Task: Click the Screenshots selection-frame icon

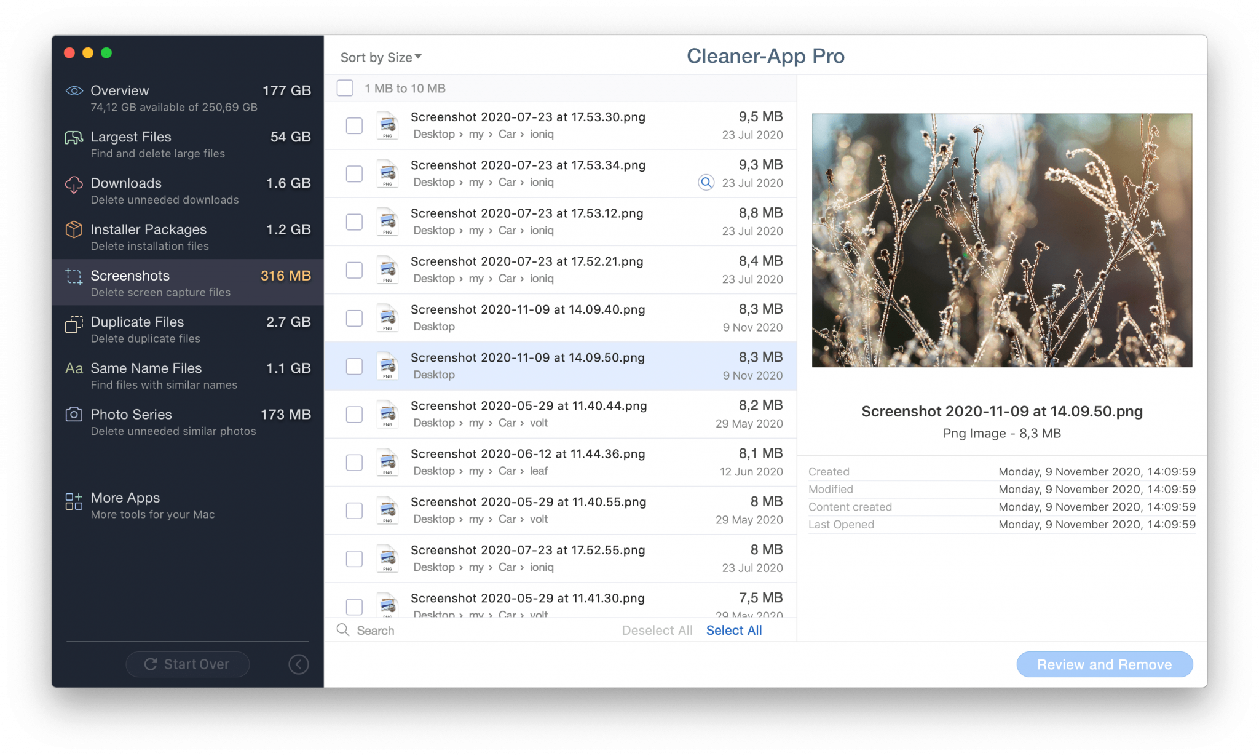Action: click(x=74, y=277)
